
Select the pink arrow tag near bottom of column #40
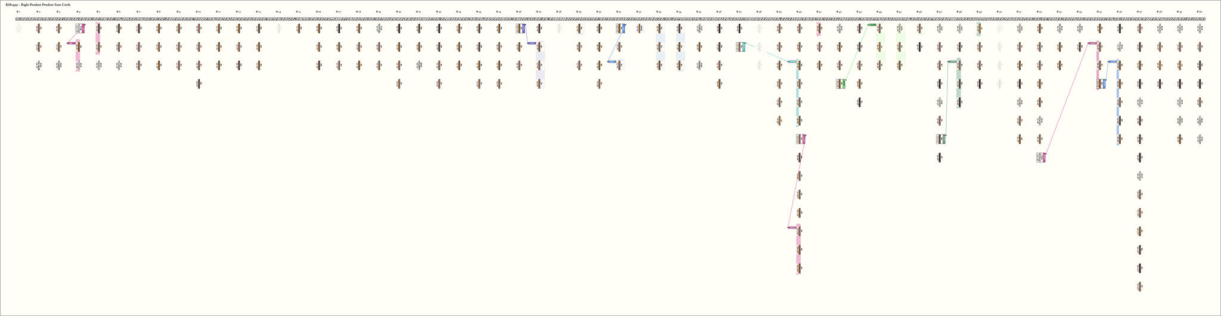point(792,227)
